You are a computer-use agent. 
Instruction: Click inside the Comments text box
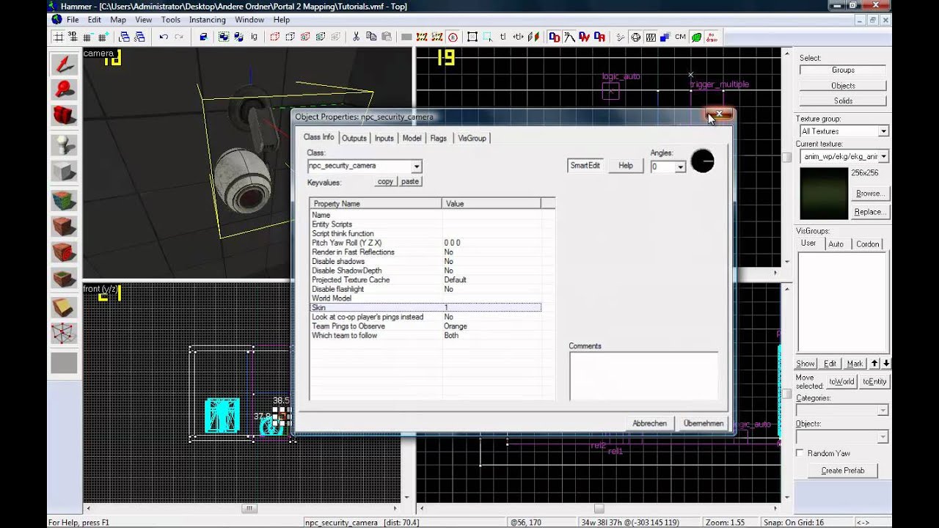pos(643,376)
